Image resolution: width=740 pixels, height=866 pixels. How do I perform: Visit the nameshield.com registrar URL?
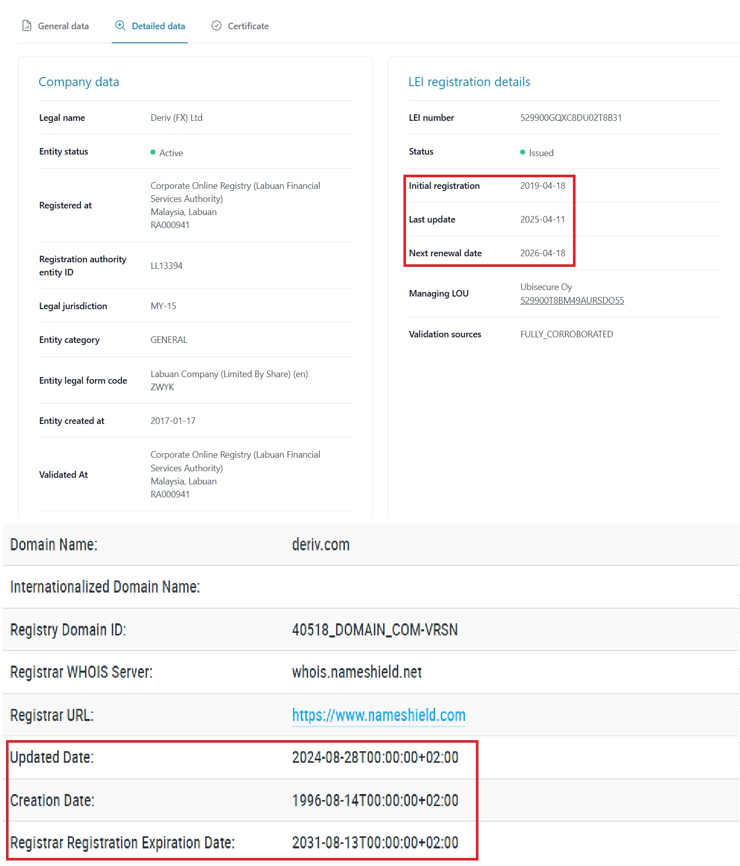[378, 715]
